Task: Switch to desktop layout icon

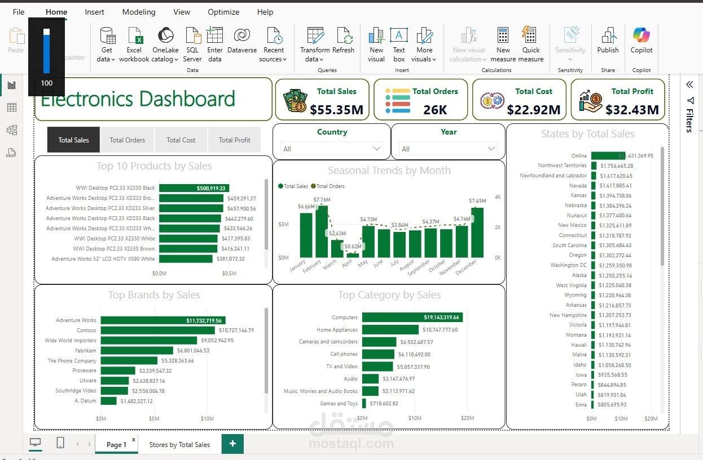Action: coord(36,443)
